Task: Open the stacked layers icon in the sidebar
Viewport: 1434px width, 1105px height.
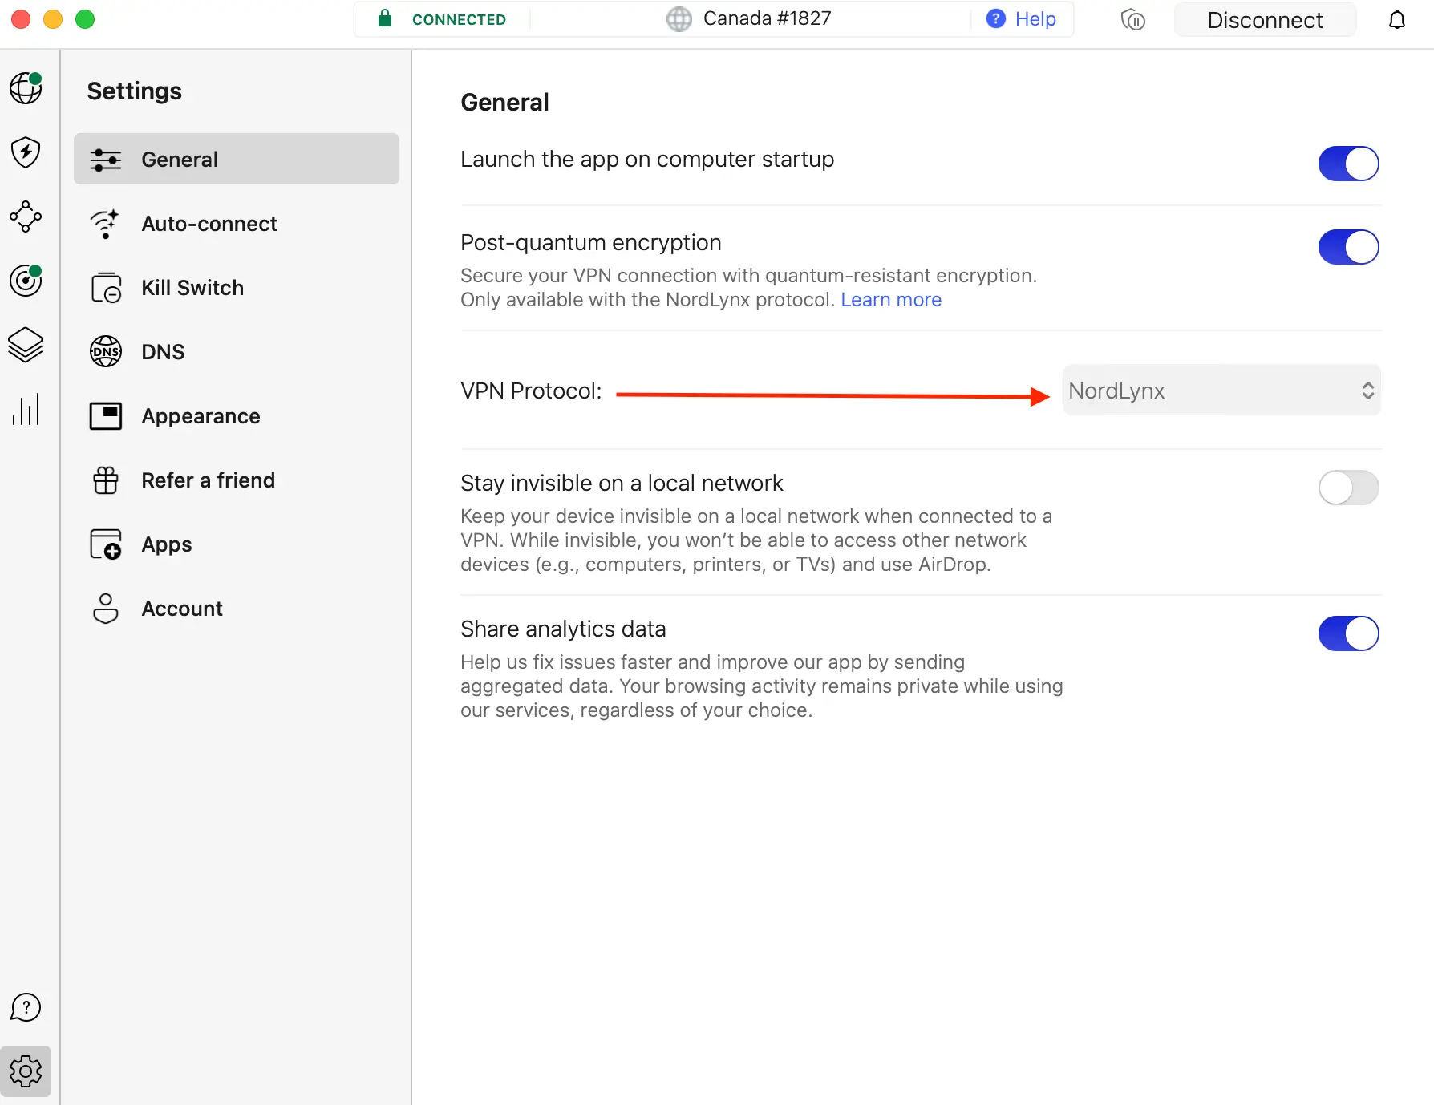Action: (26, 345)
